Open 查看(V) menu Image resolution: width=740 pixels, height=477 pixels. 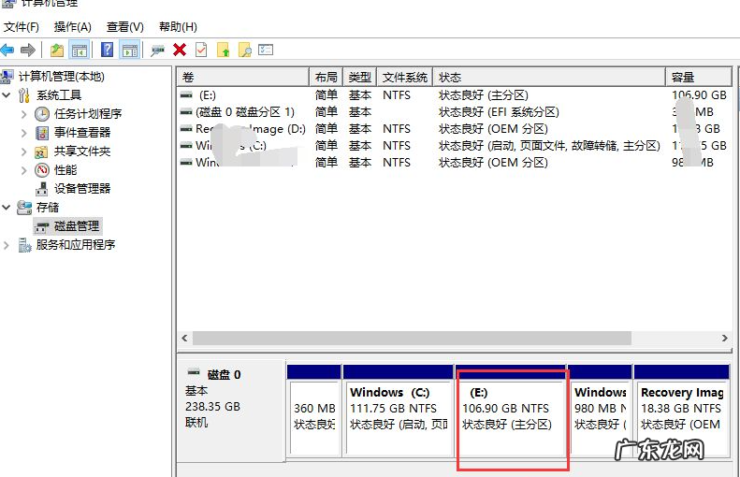(x=125, y=27)
